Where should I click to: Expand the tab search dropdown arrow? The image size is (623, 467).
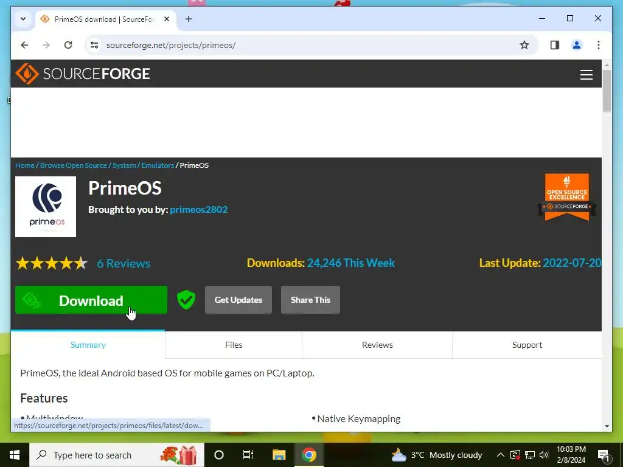click(x=23, y=19)
